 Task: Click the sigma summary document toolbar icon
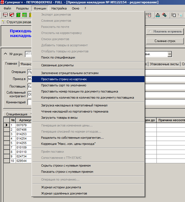149,15
